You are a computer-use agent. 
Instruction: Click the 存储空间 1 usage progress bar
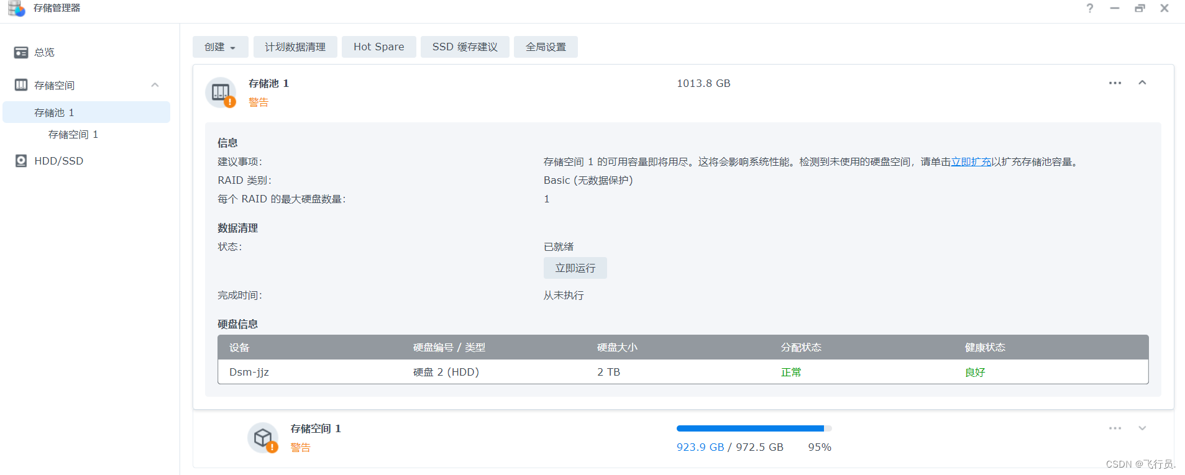[753, 428]
